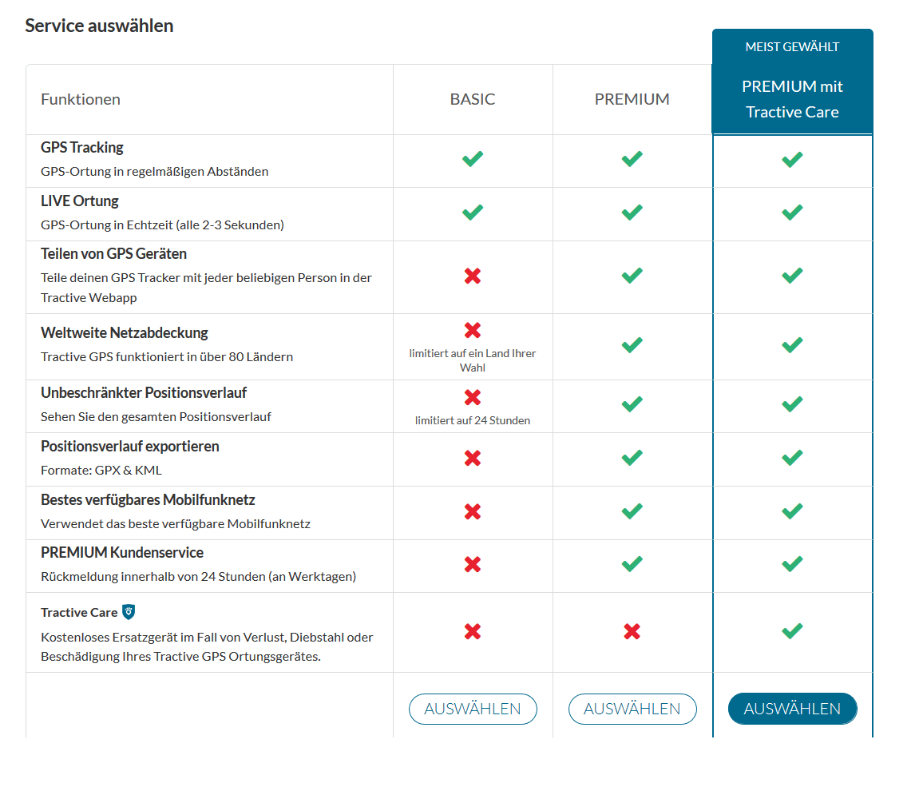923x791 pixels.
Task: Click the BASIC column header
Action: (x=473, y=99)
